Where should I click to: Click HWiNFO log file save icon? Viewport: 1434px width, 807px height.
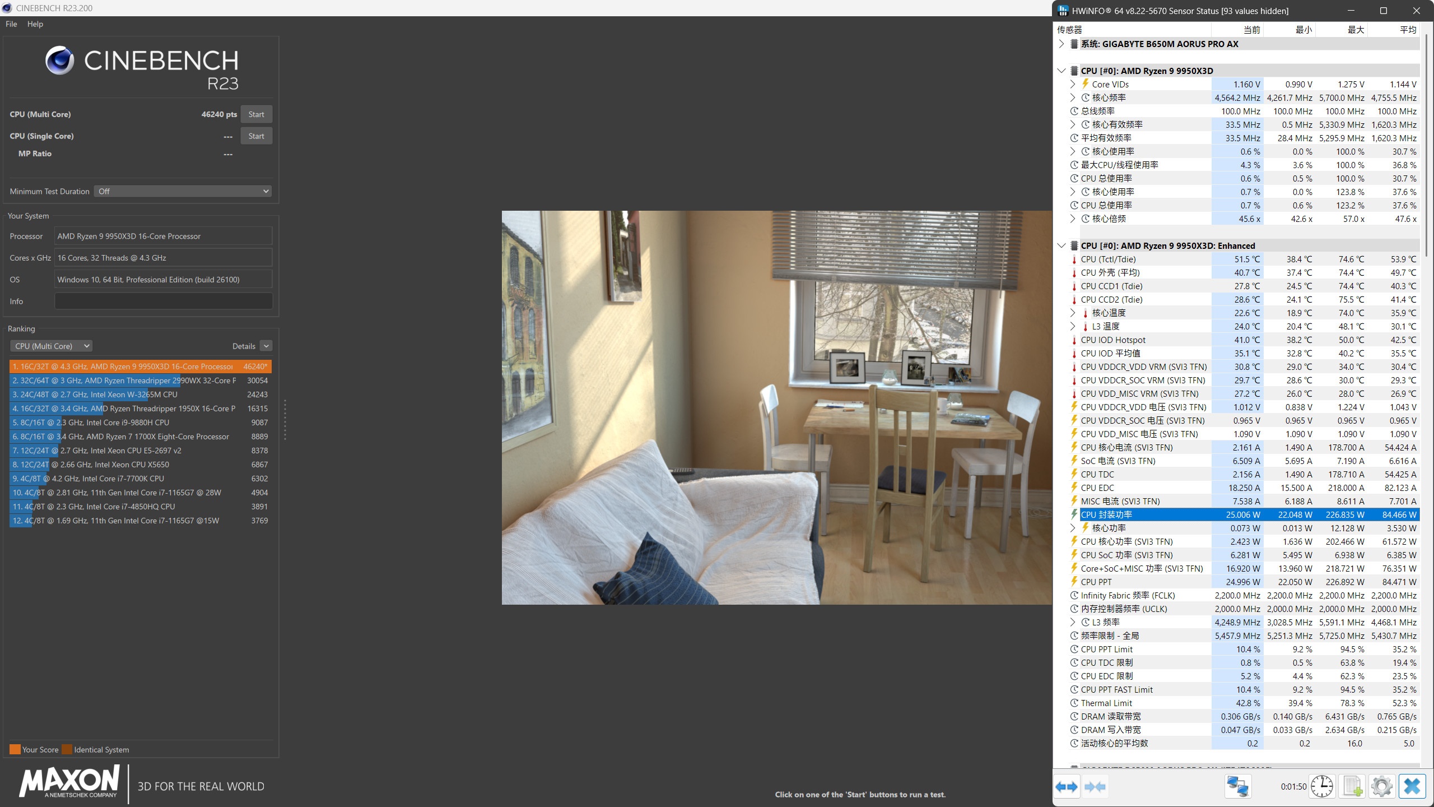(x=1352, y=787)
